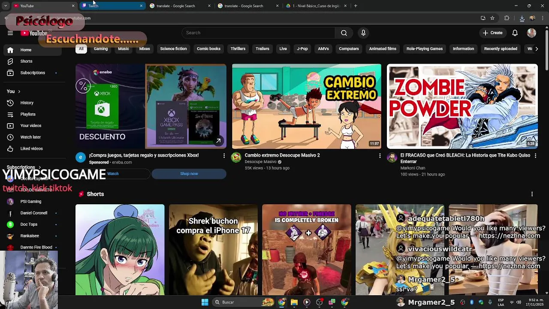Select the All category chip

click(x=81, y=49)
